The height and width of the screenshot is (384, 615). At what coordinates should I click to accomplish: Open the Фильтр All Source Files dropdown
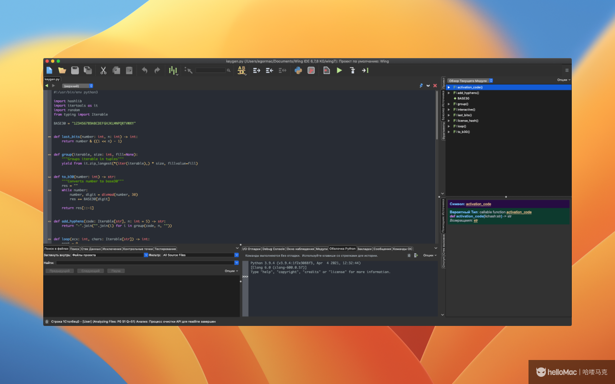(x=200, y=255)
